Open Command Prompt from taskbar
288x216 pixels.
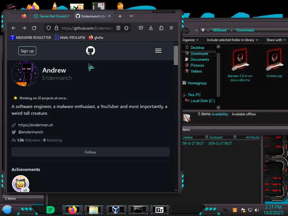138,210
